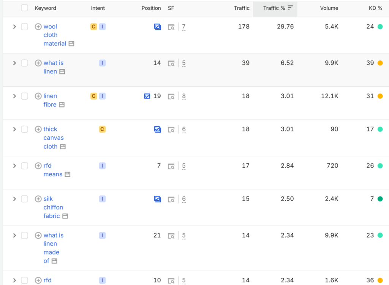The height and width of the screenshot is (285, 389).
Task: Open the linen fibre keyword link
Action: click(50, 100)
